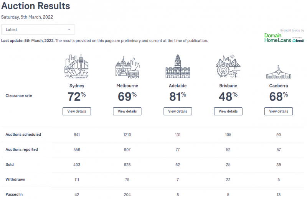The image size is (307, 202).
Task: Click the Sydney Opera House skyline icon
Action: 76,66
